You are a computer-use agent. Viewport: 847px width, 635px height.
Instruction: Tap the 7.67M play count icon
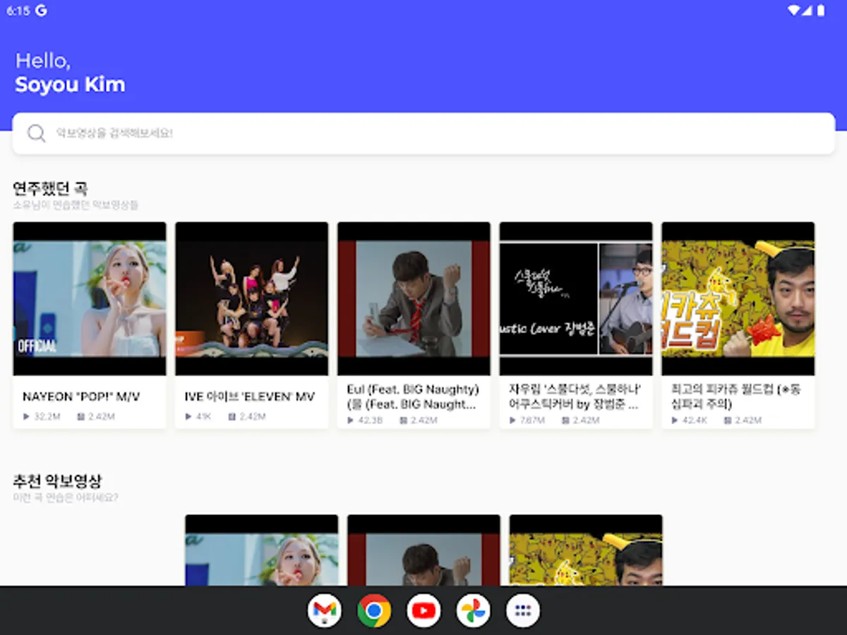click(x=513, y=420)
